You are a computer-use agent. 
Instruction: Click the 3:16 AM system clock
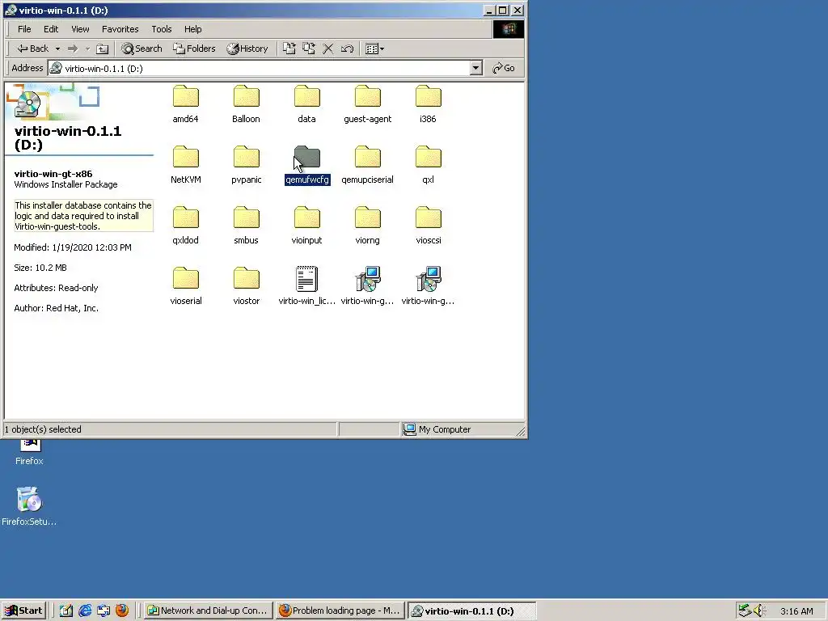796,611
